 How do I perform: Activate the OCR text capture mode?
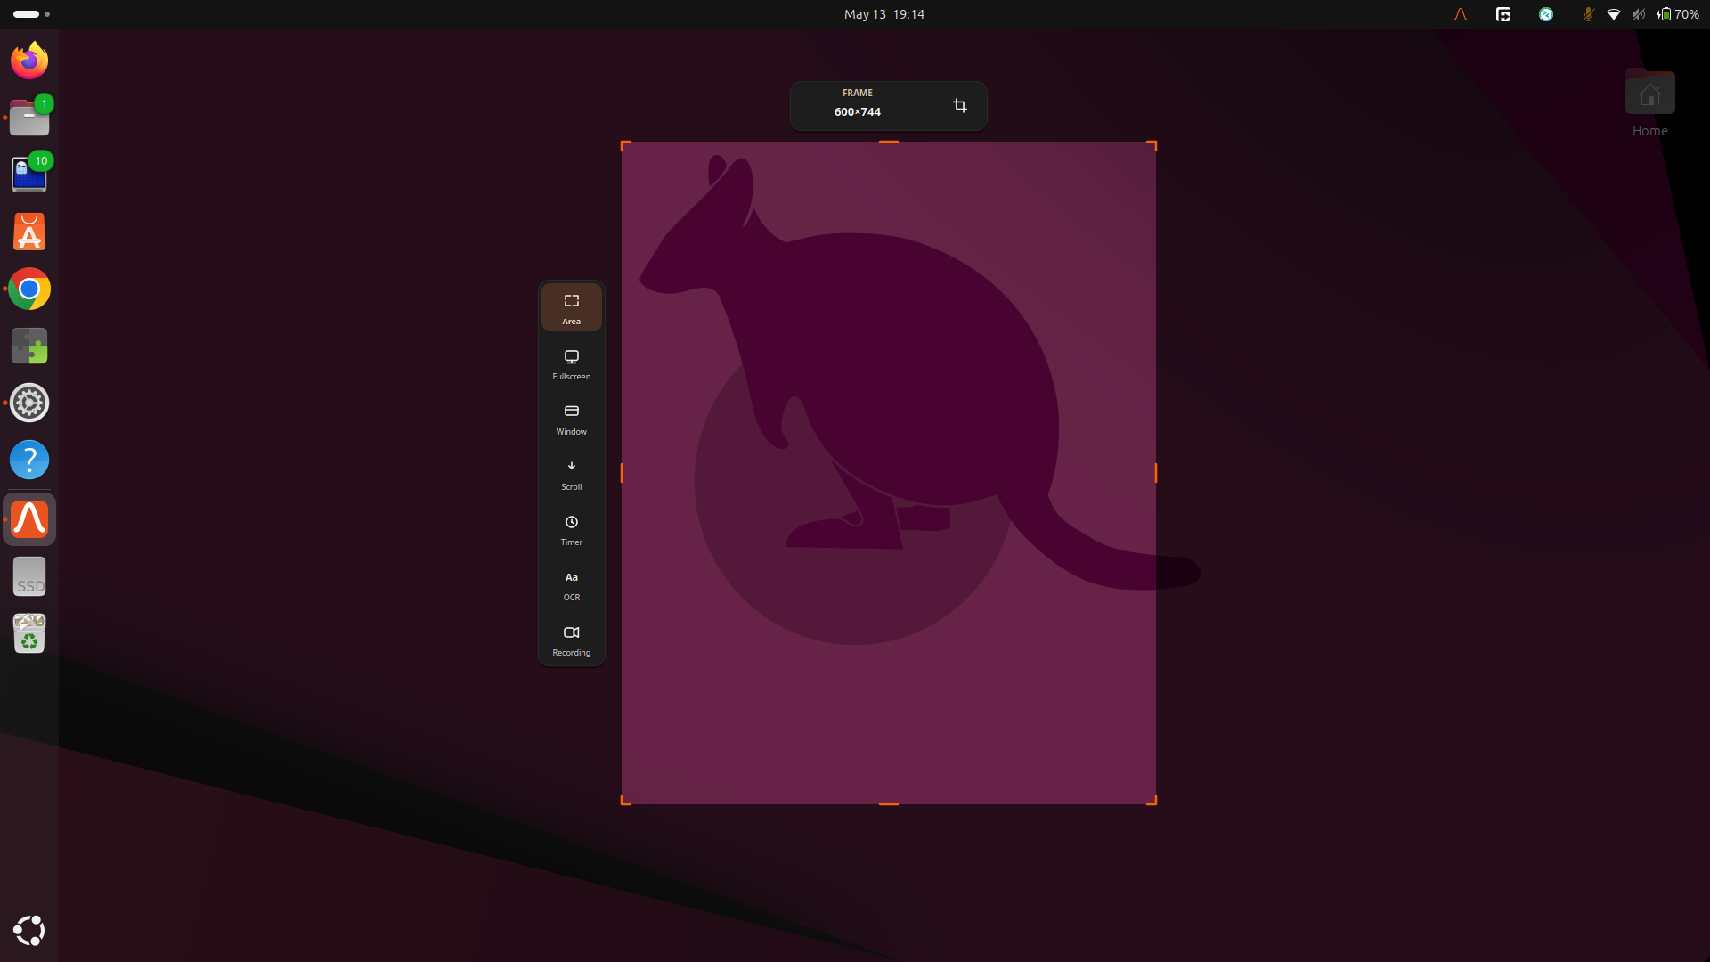click(x=572, y=585)
